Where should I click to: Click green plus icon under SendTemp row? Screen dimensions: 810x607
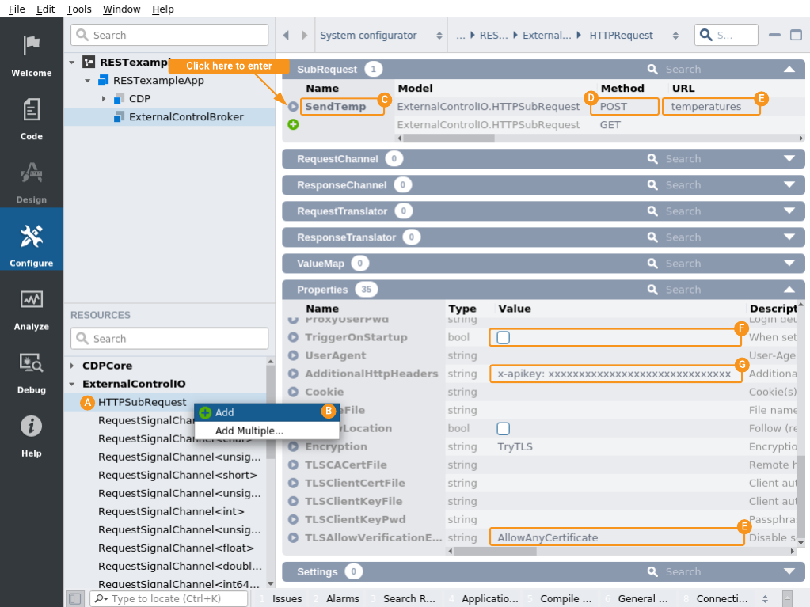[x=293, y=125]
